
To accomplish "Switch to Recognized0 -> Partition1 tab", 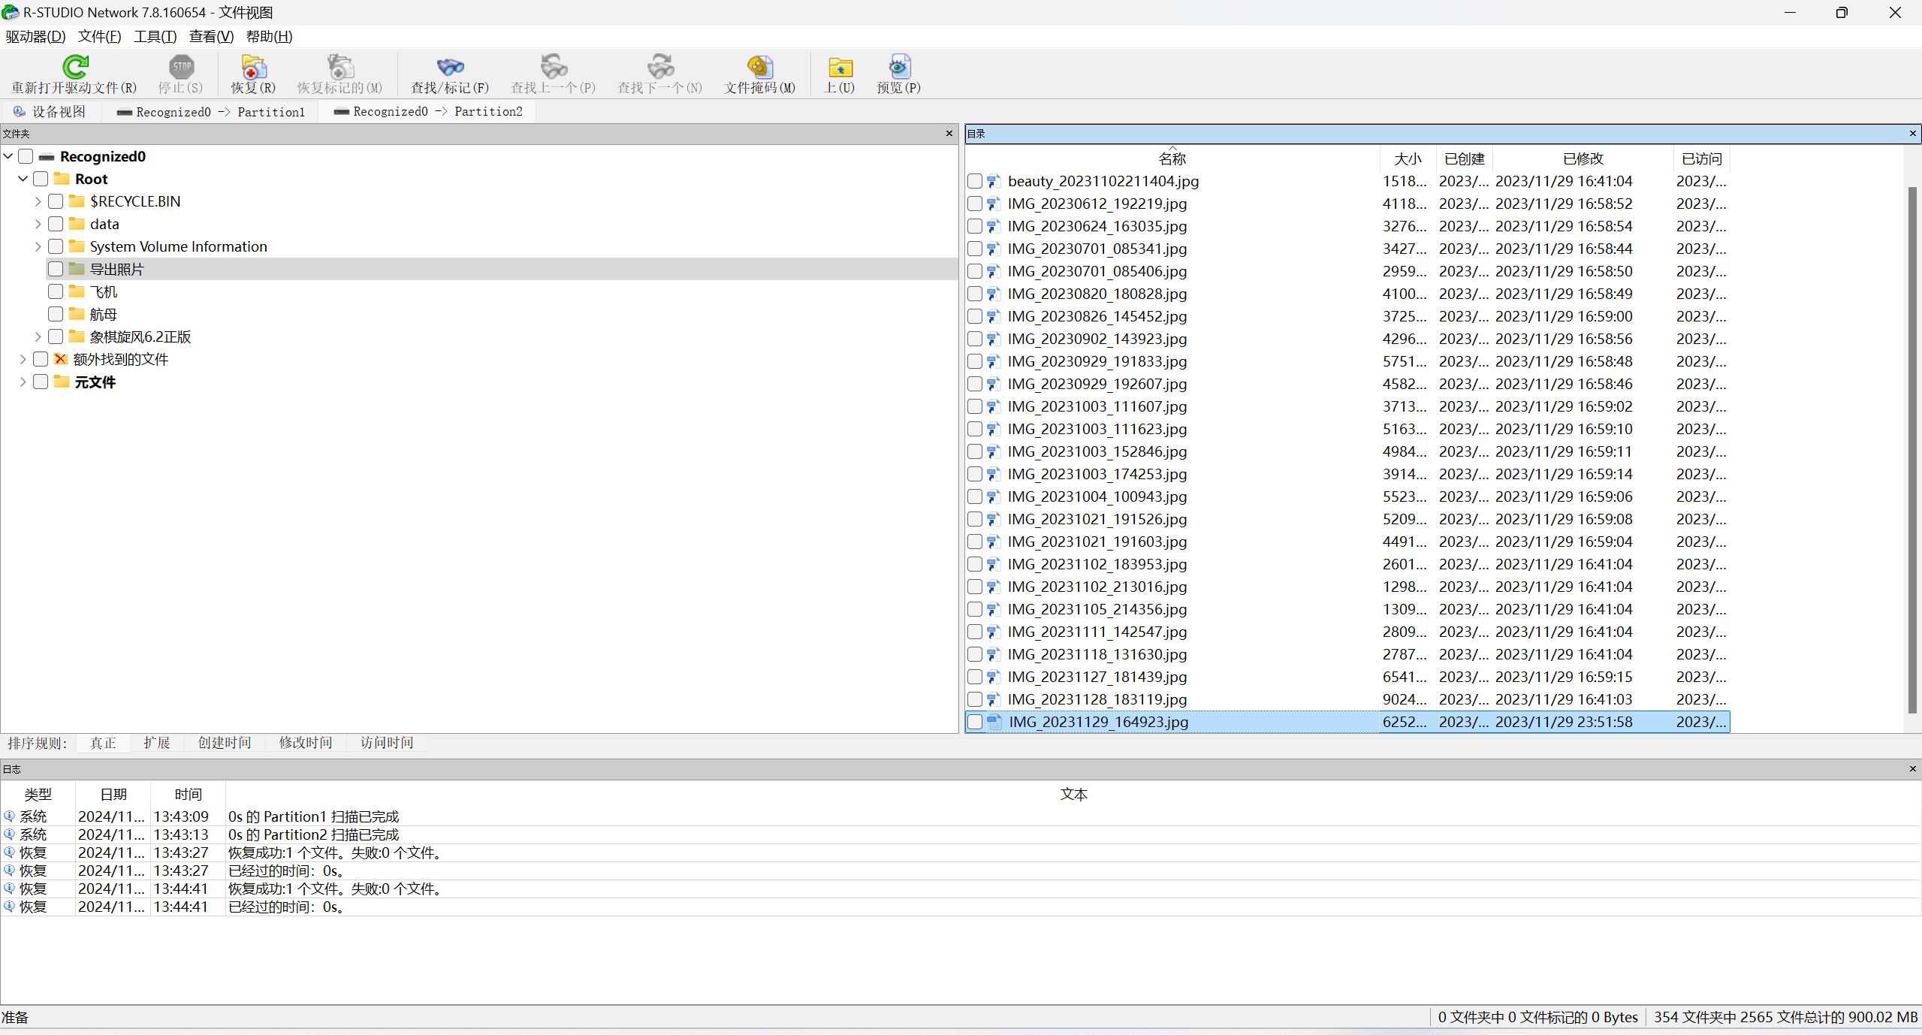I will [x=212, y=112].
